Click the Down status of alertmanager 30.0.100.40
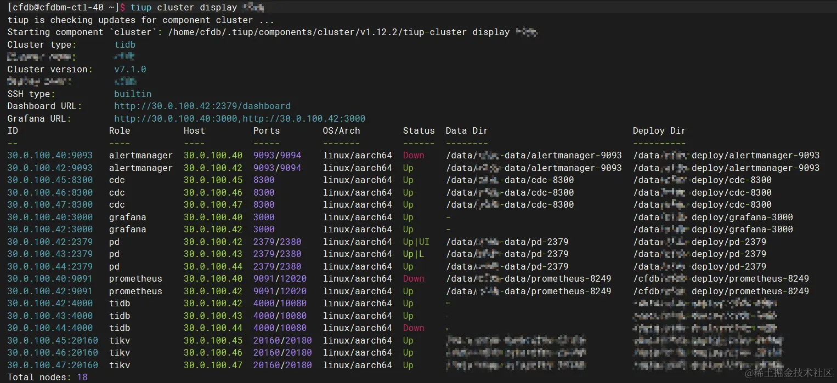The height and width of the screenshot is (383, 837). coord(414,156)
